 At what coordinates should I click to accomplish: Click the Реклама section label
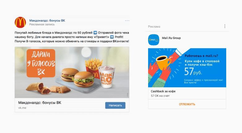(154, 27)
